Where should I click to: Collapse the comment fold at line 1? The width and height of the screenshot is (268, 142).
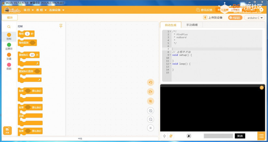point(170,32)
